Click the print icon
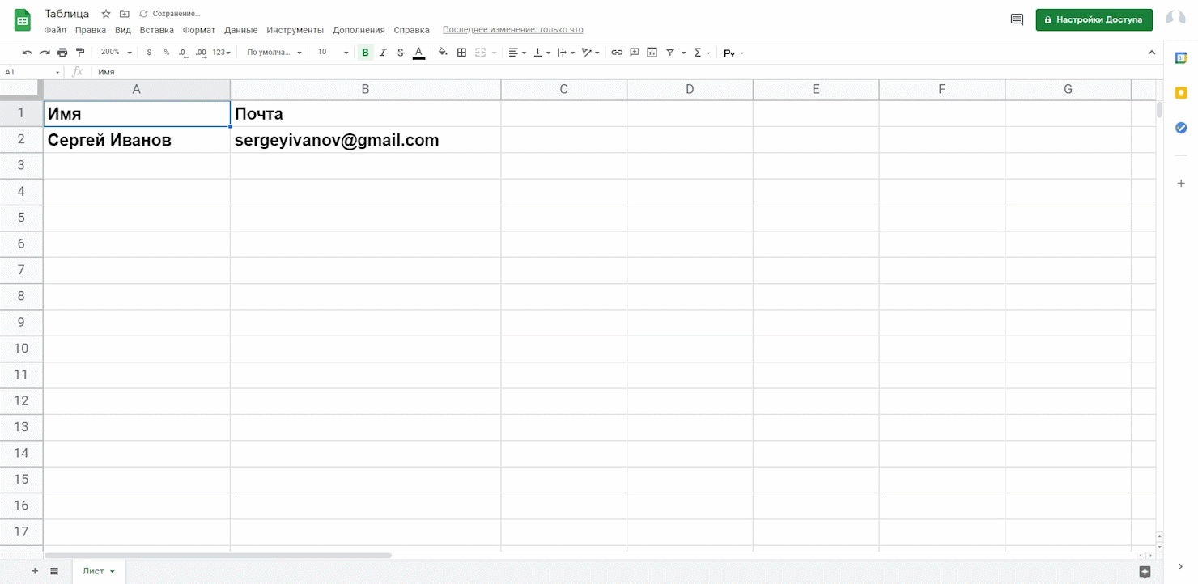The width and height of the screenshot is (1198, 584). 62,53
